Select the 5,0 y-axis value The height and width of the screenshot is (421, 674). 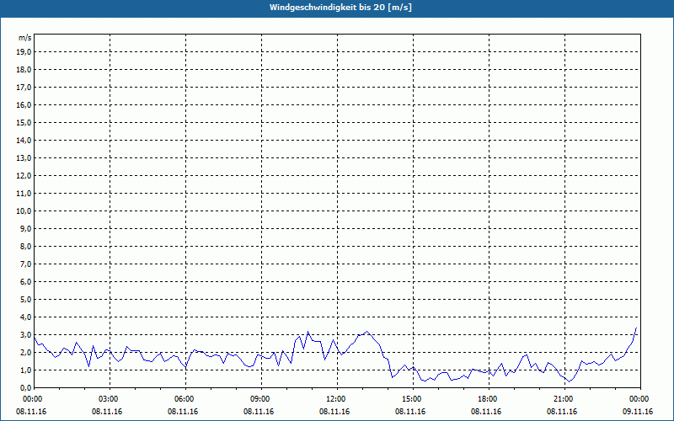point(25,299)
